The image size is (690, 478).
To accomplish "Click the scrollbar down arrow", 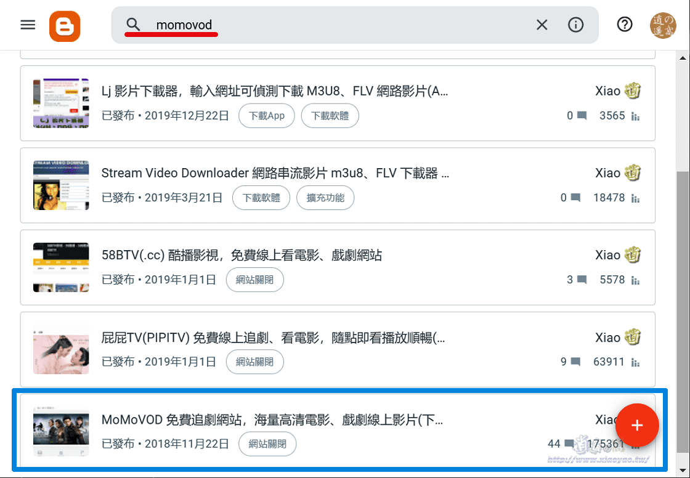I will pyautogui.click(x=683, y=469).
